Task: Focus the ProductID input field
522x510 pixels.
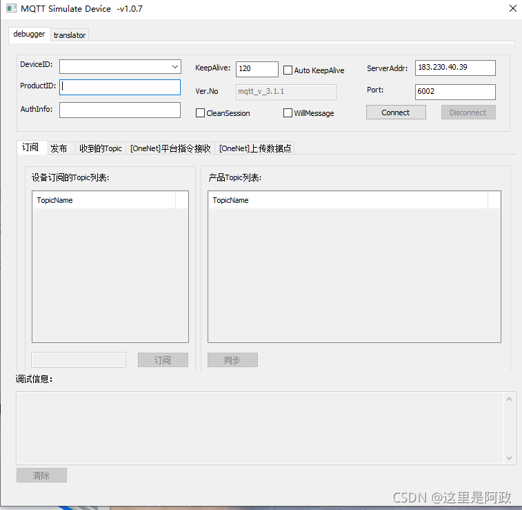Action: [x=120, y=87]
